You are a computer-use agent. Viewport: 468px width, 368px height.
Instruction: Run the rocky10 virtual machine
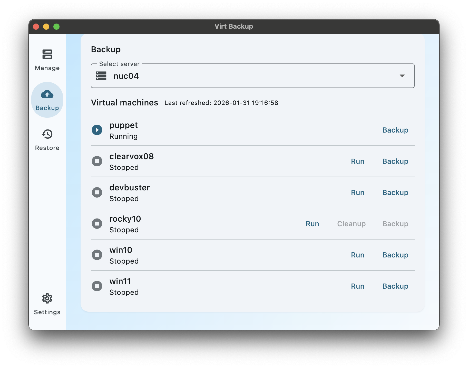[x=313, y=223]
